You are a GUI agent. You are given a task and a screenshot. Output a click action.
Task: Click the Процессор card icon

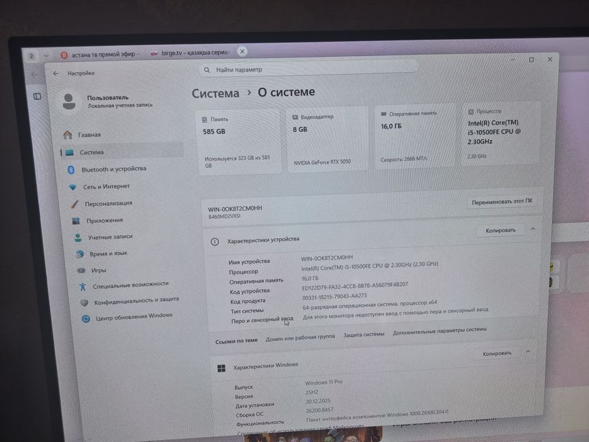click(471, 112)
